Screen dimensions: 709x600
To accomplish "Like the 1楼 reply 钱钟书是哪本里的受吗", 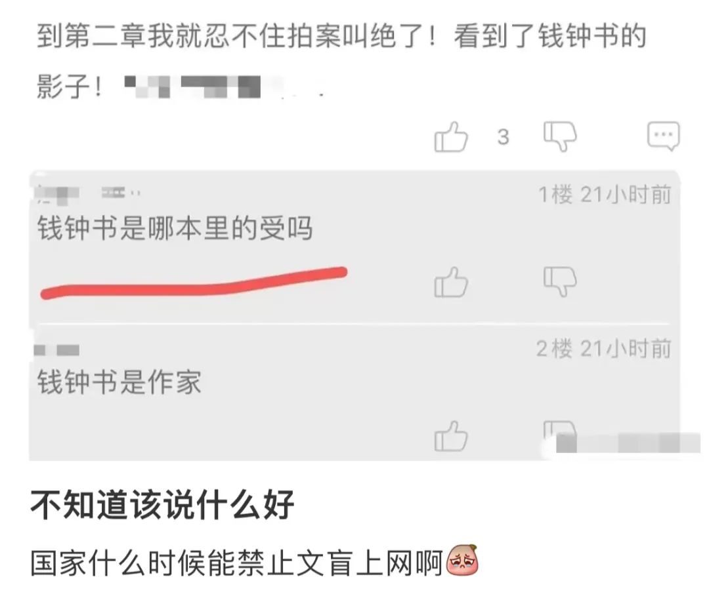I will pyautogui.click(x=450, y=282).
